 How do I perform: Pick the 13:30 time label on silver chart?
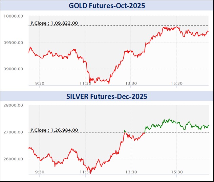[x=131, y=172]
